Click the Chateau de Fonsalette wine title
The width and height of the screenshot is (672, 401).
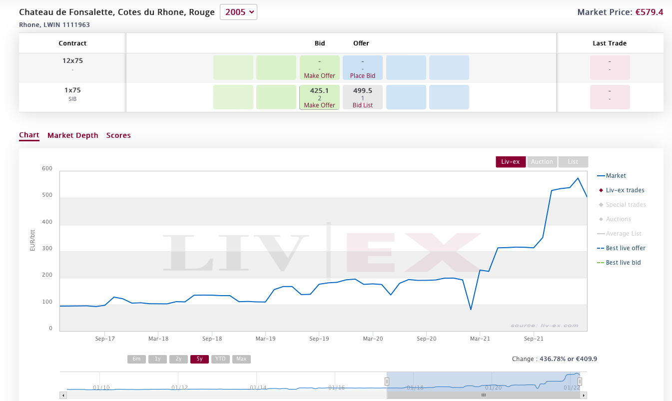(x=117, y=12)
